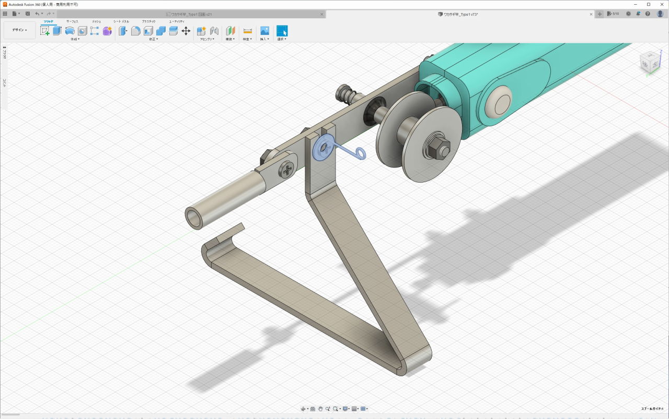Select the Press Pull tool
This screenshot has height=419, width=669.
pos(123,31)
